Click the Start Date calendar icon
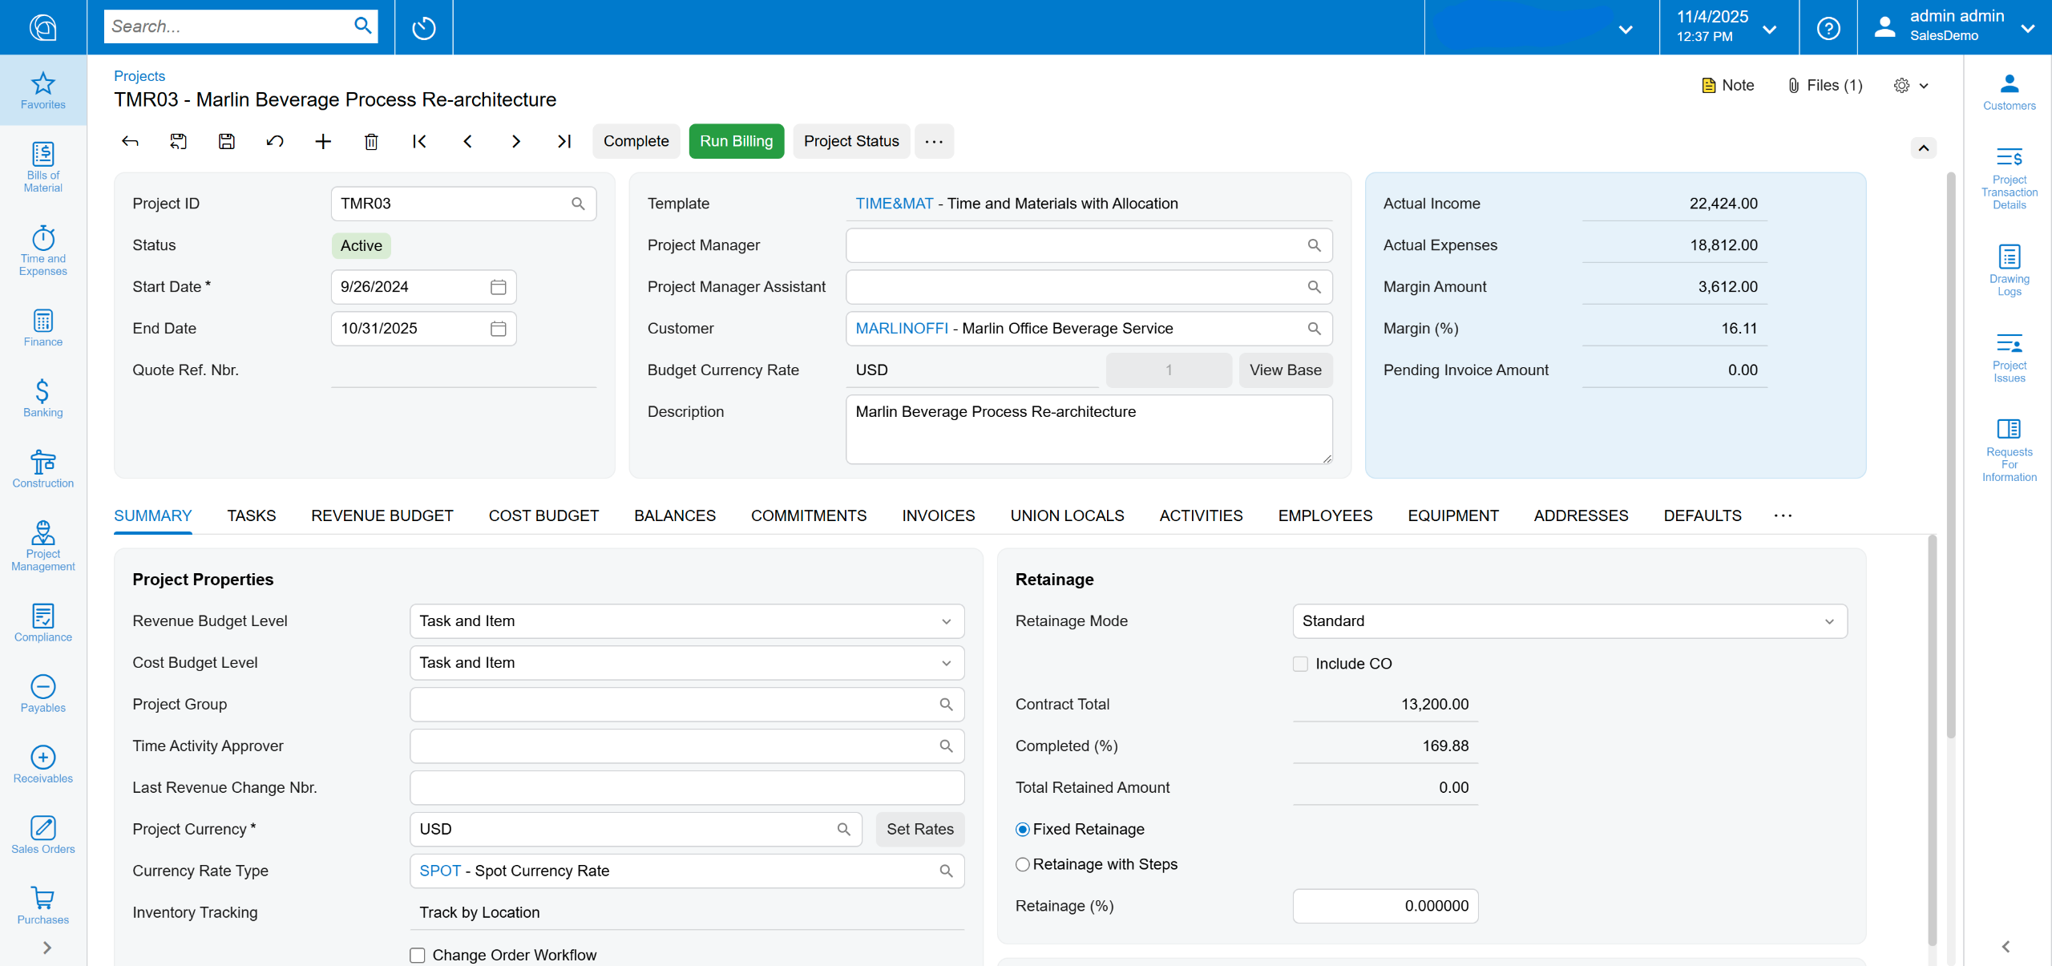The height and width of the screenshot is (966, 2052). pos(498,287)
